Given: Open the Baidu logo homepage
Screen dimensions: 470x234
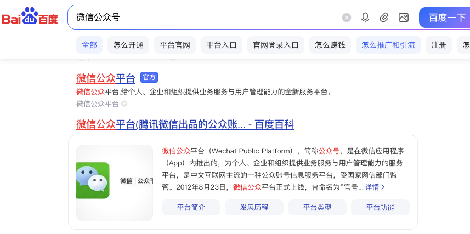Looking at the screenshot, I should click(x=30, y=16).
